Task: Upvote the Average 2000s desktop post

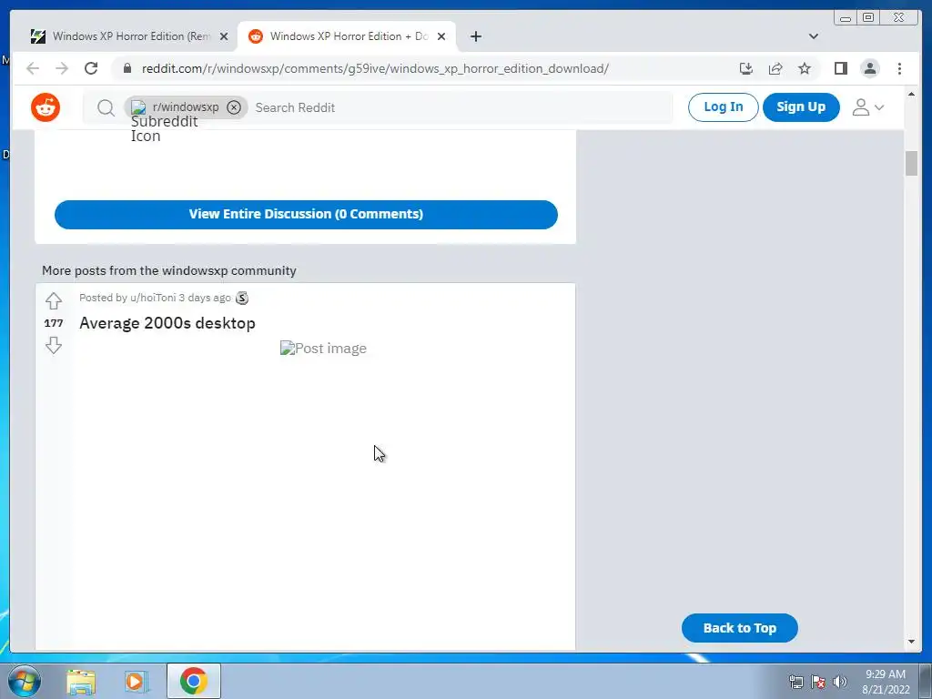Action: click(54, 300)
